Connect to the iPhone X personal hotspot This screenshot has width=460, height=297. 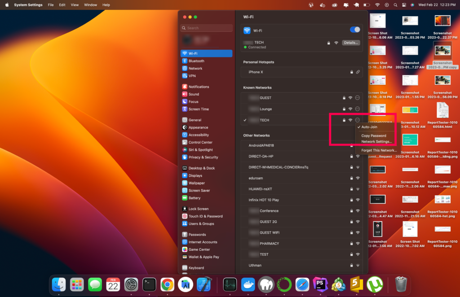coord(301,72)
